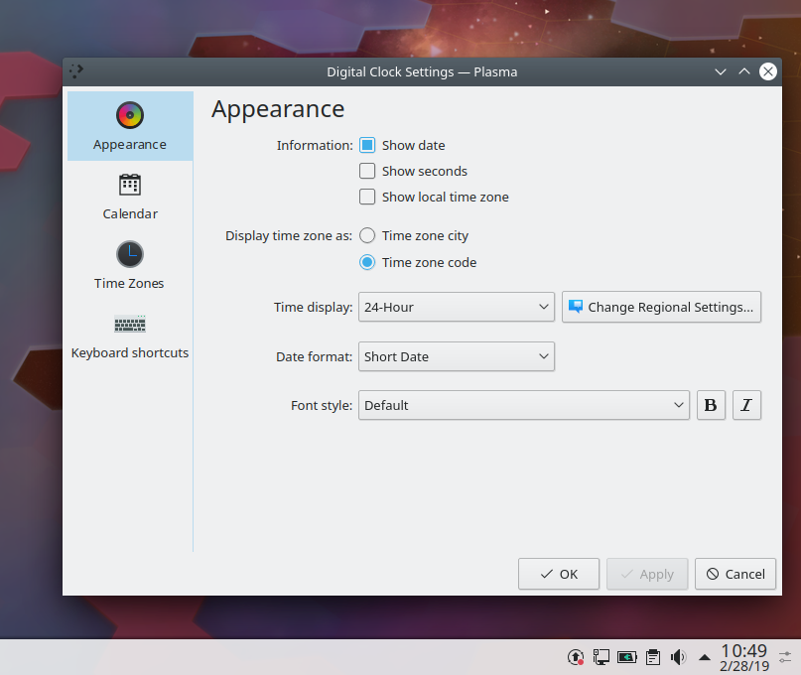Go to Keyboard shortcuts section

point(130,336)
